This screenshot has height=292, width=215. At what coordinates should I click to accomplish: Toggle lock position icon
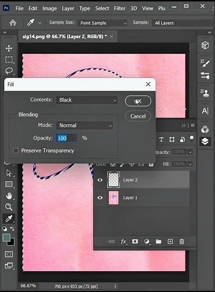tap(132, 165)
